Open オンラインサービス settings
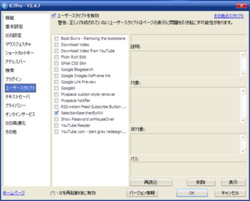The height and width of the screenshot is (201, 250). coord(20,114)
